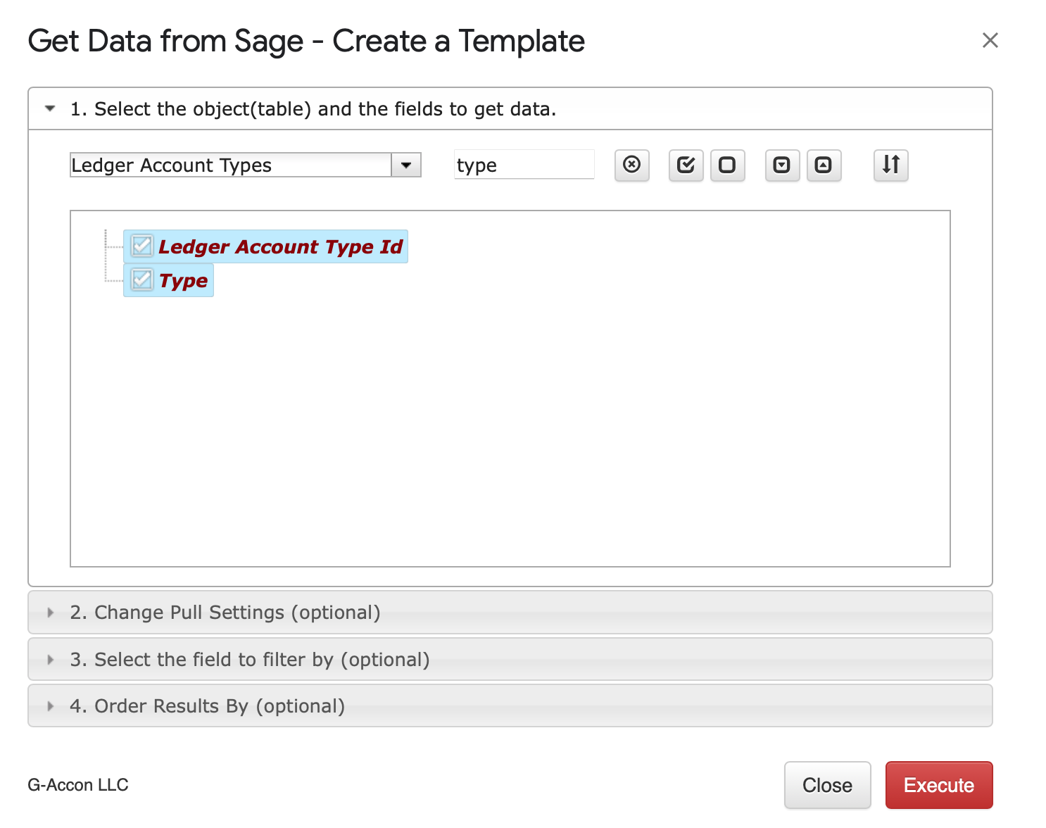Click the collapse all nodes icon

824,165
